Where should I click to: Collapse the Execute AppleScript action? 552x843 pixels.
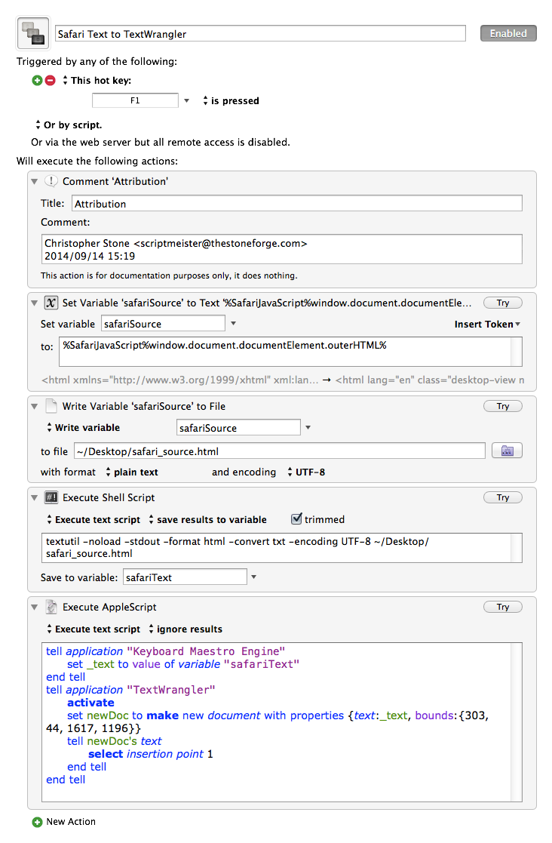[x=35, y=608]
